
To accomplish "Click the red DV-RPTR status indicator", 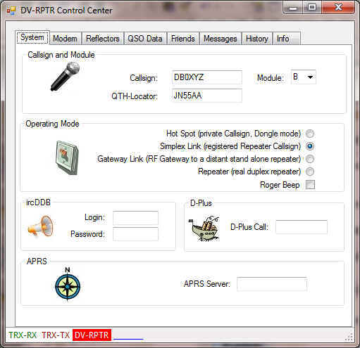I will point(92,335).
